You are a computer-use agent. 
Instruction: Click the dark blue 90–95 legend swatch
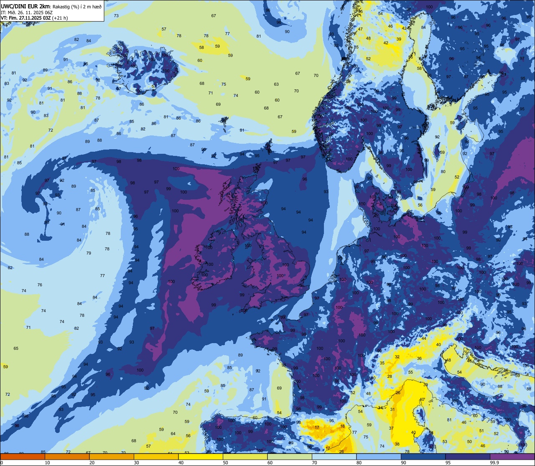pyautogui.click(x=423, y=456)
